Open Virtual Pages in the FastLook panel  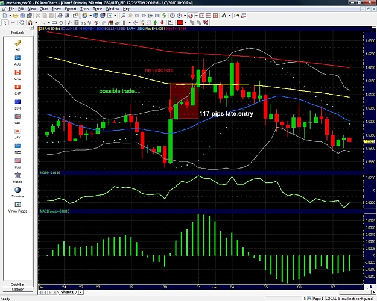tap(17, 205)
